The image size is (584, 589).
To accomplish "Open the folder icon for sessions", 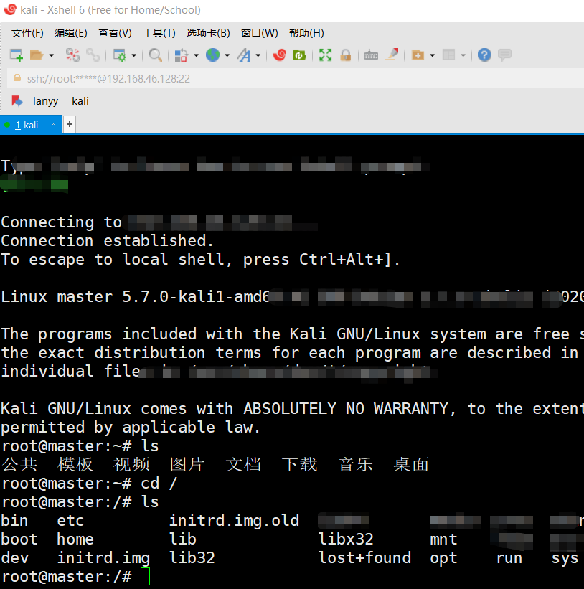I will (37, 55).
